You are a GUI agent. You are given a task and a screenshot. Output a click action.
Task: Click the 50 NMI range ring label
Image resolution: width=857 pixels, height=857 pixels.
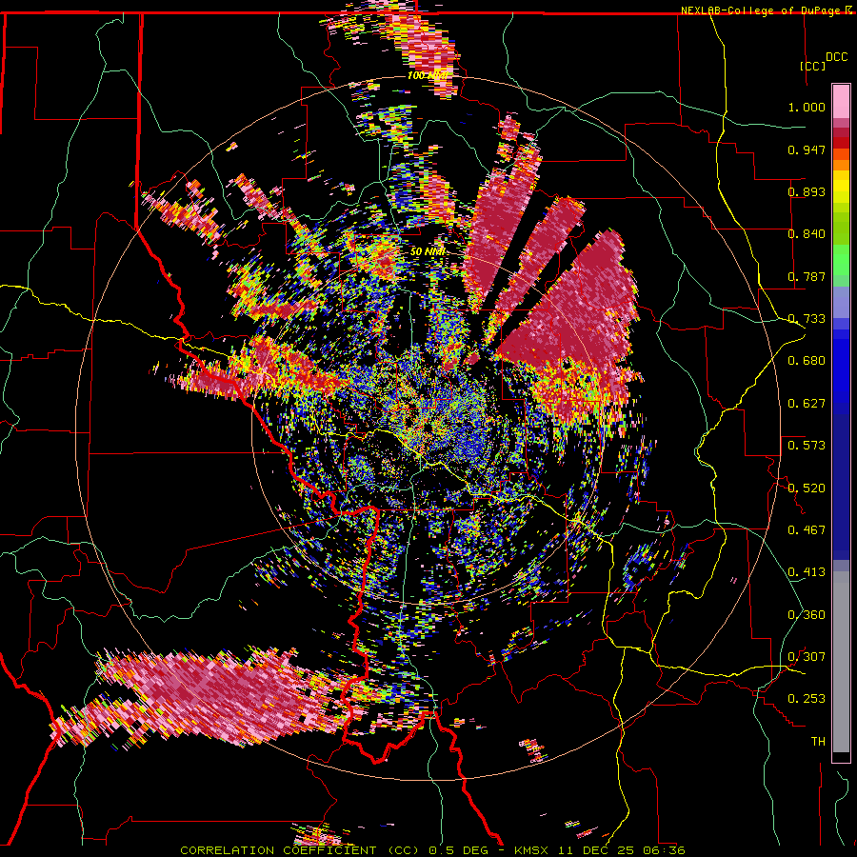click(x=428, y=251)
